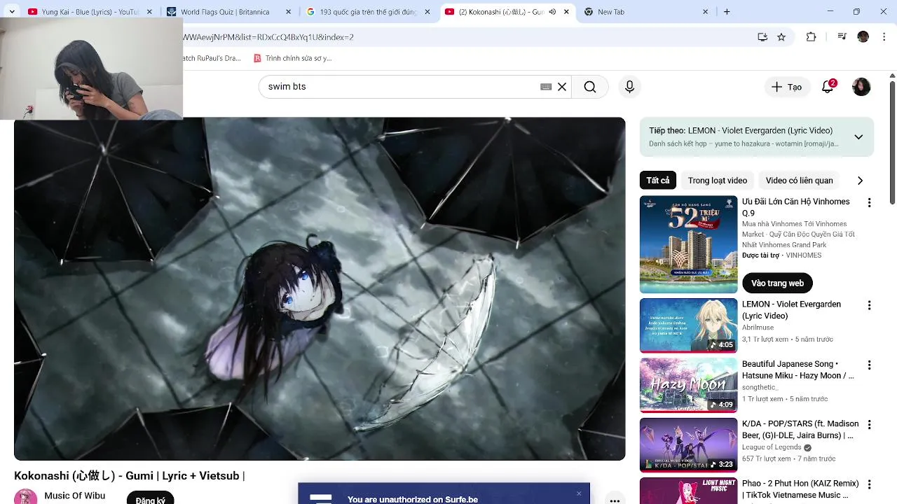Image resolution: width=897 pixels, height=504 pixels.
Task: Click songthetic_ channel name
Action: click(x=760, y=388)
